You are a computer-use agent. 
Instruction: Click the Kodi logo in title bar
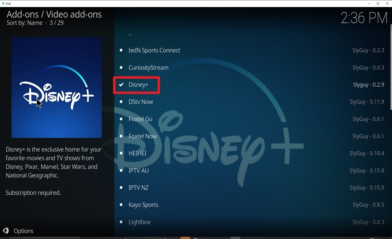(3, 4)
